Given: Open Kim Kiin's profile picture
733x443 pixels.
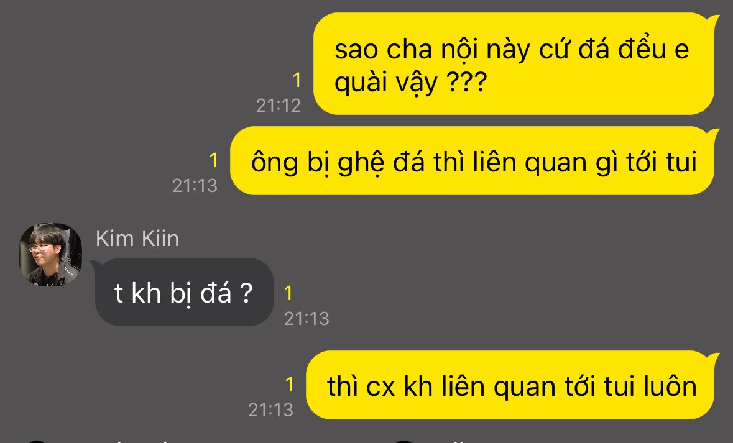Looking at the screenshot, I should [x=50, y=255].
